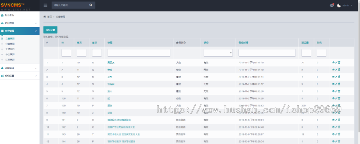Select the fourth submenu item under 内容管理

[10, 55]
